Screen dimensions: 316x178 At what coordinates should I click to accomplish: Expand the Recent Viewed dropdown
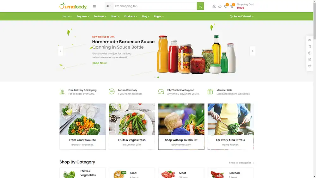pyautogui.click(x=242, y=16)
